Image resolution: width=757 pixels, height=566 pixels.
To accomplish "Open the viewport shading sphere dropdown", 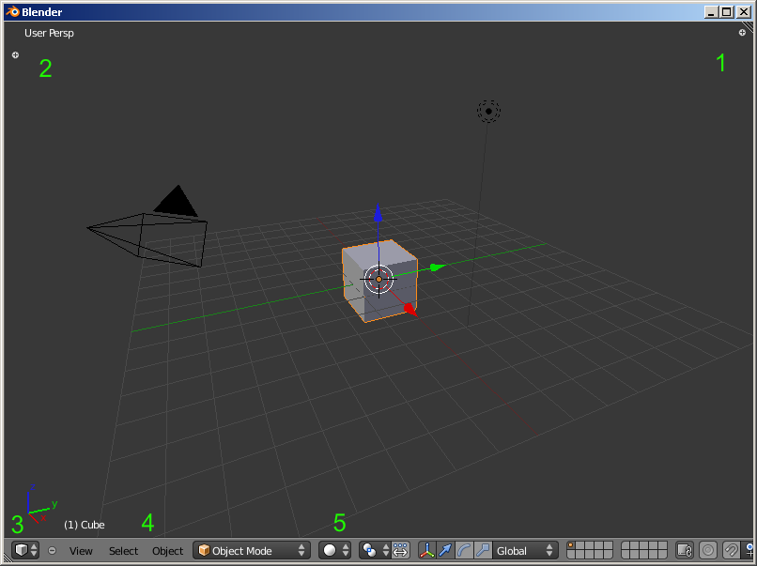I will pos(334,550).
